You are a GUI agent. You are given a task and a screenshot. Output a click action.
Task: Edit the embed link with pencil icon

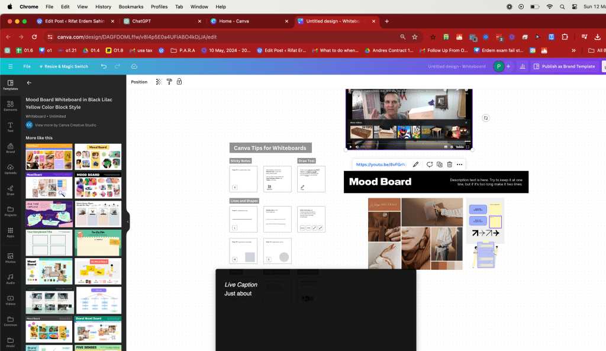pos(416,165)
